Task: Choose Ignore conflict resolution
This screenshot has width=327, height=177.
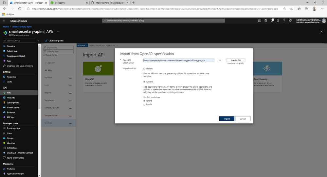Action: pos(144,101)
